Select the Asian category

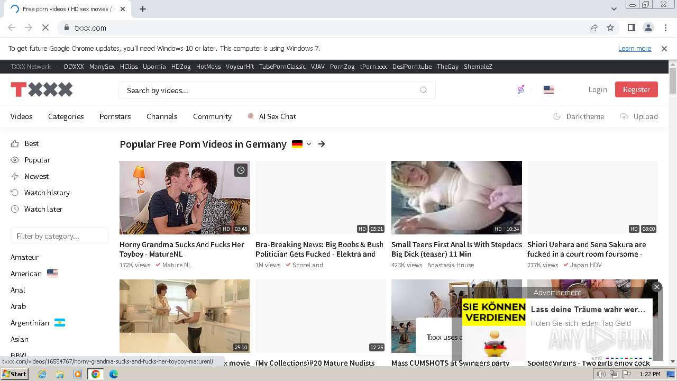20,339
